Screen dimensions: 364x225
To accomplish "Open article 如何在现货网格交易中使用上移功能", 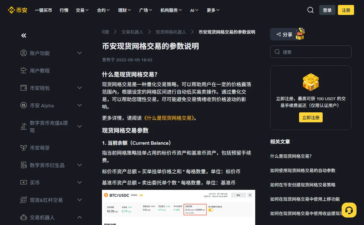I will tap(305, 199).
